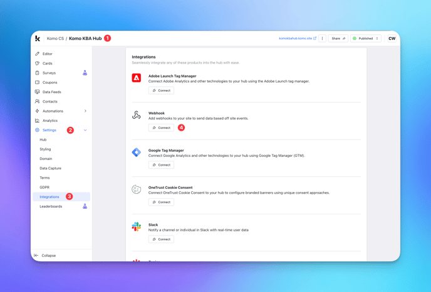Connect OneTrust Cookie Consent
Viewport: 431px width, 292px height.
[162, 202]
